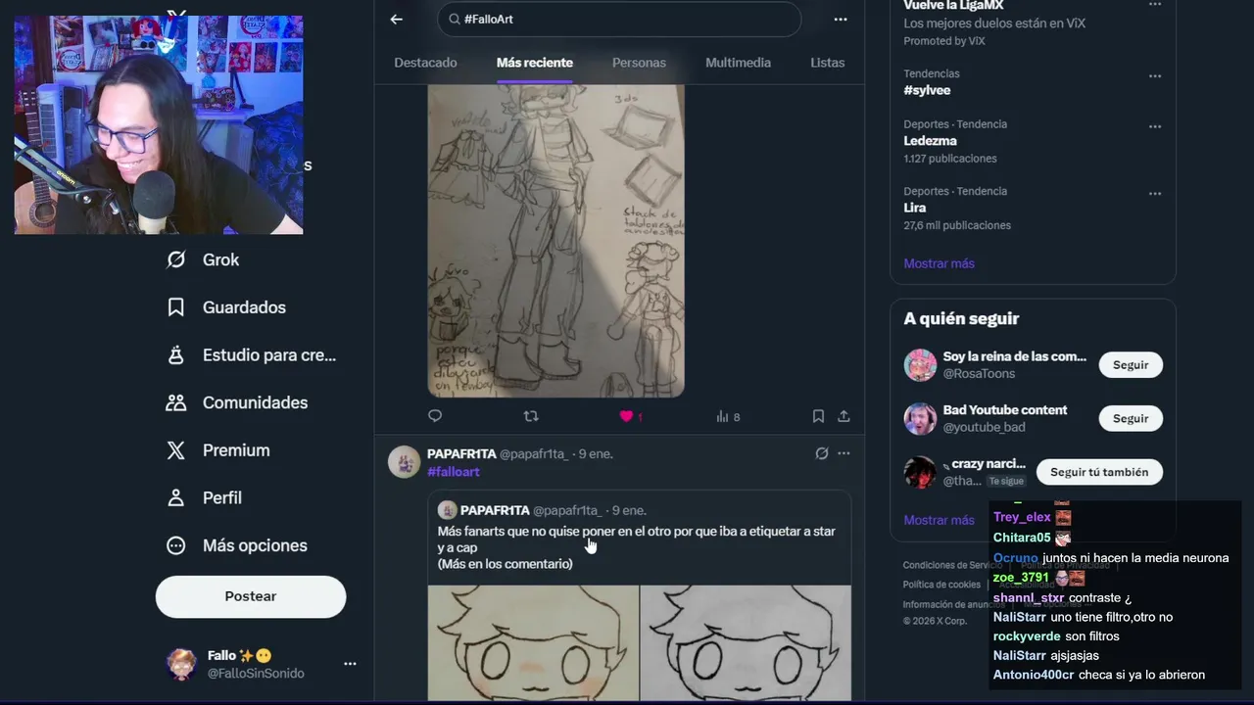
Task: Open the left fanart image thumbnail
Action: click(533, 642)
